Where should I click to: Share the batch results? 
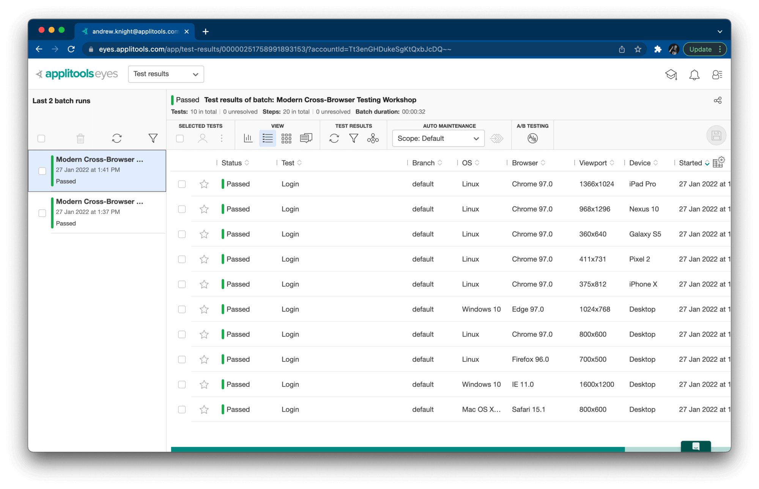pos(717,100)
